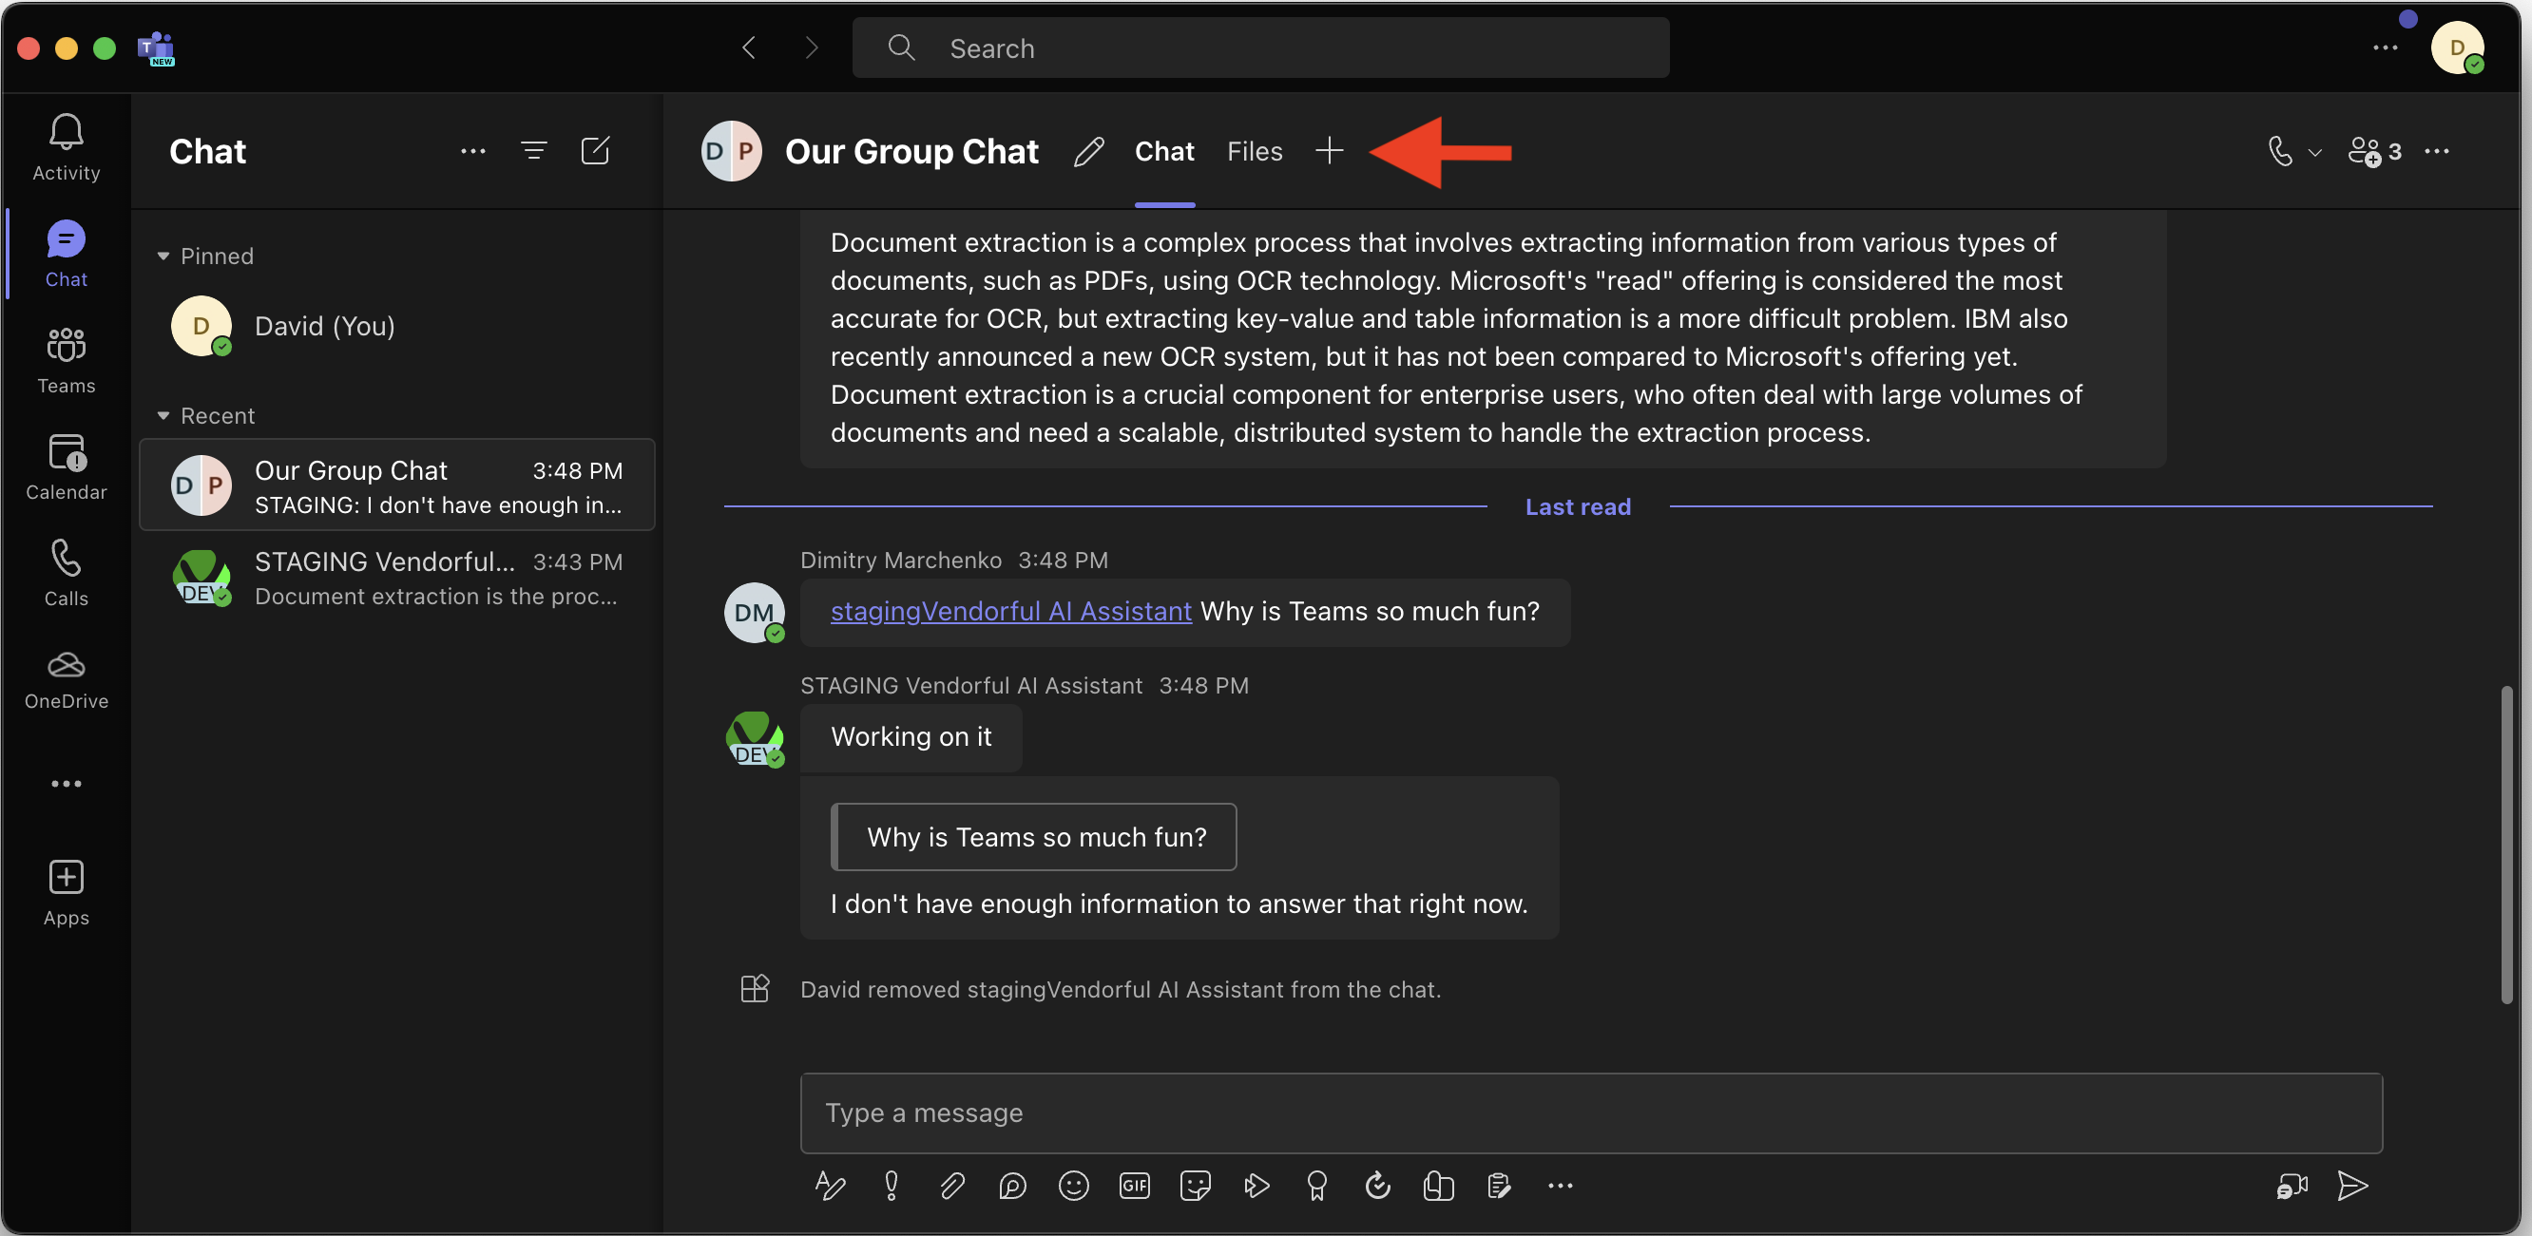Add a tab with the plus button

coord(1329,150)
